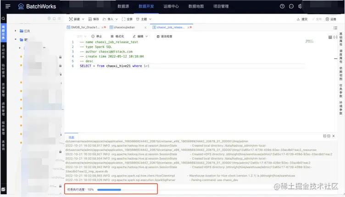The height and width of the screenshot is (197, 345).
Task: Stop the running job with 停止
Action: pos(97,37)
